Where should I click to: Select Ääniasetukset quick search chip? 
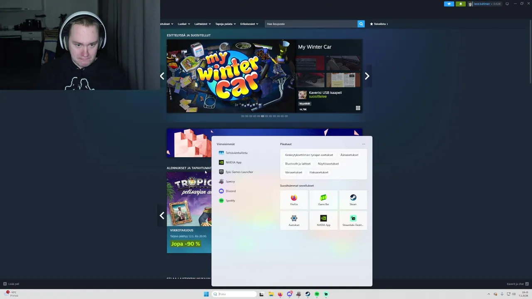point(349,155)
